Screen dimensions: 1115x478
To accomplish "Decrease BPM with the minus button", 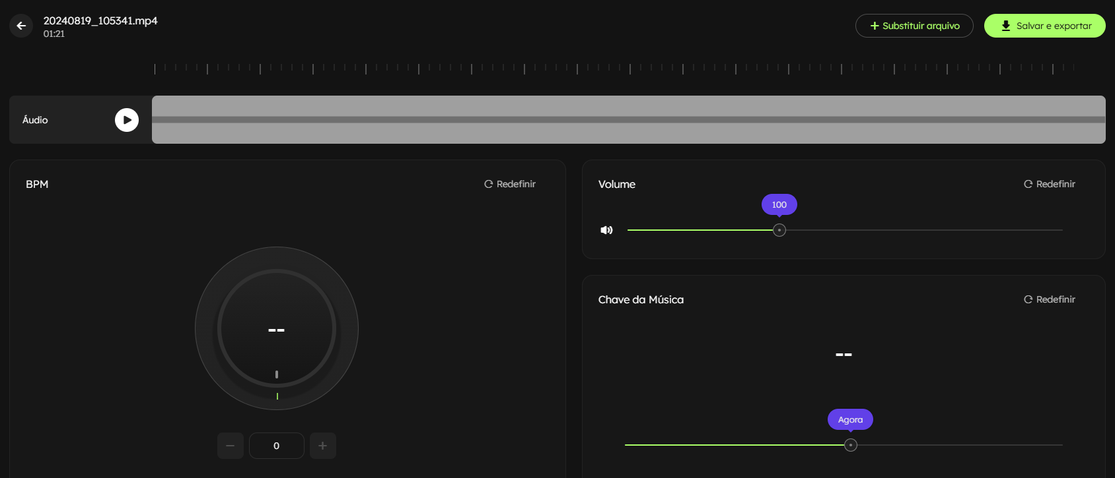I will pos(231,446).
